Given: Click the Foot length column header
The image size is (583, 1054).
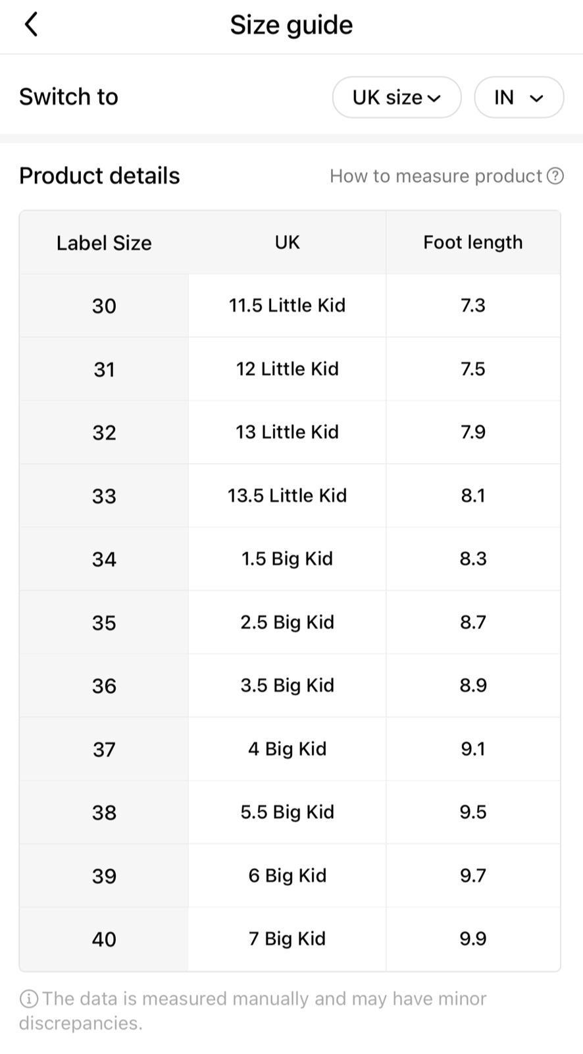Looking at the screenshot, I should (473, 242).
